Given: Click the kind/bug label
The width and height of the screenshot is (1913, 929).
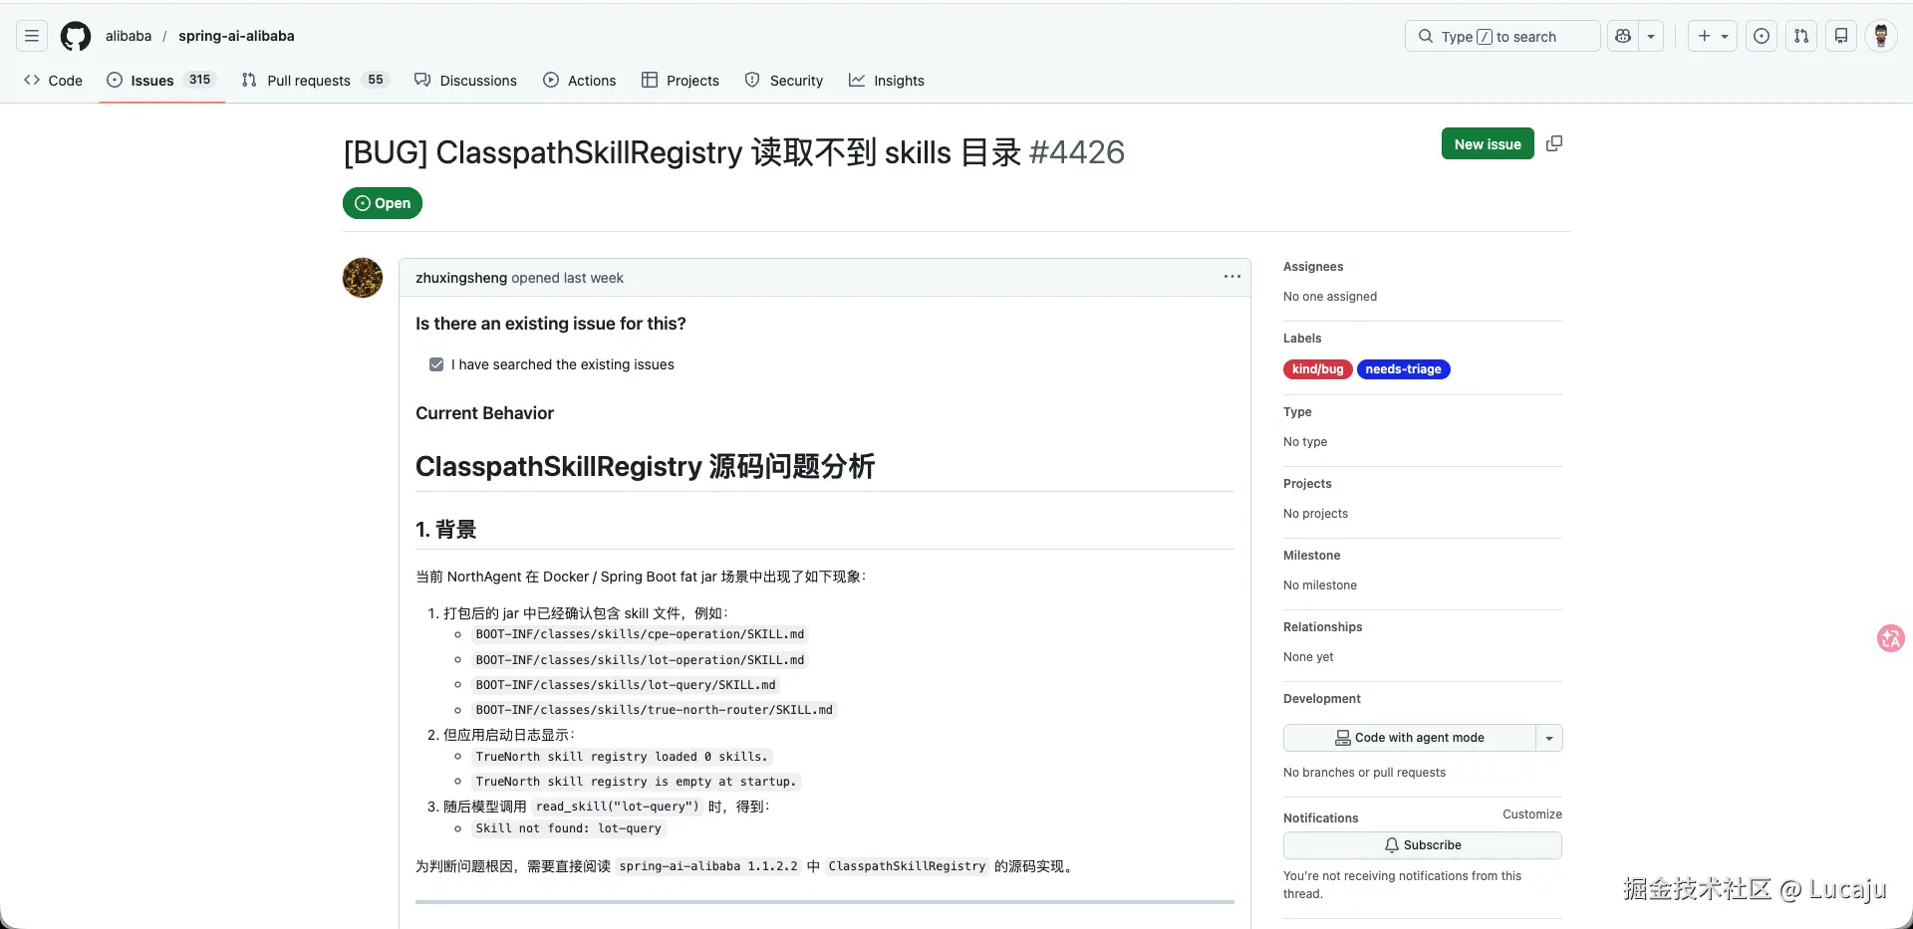Looking at the screenshot, I should (1318, 369).
